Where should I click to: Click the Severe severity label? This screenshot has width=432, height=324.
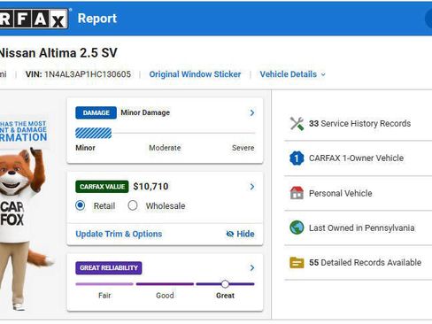click(x=243, y=148)
